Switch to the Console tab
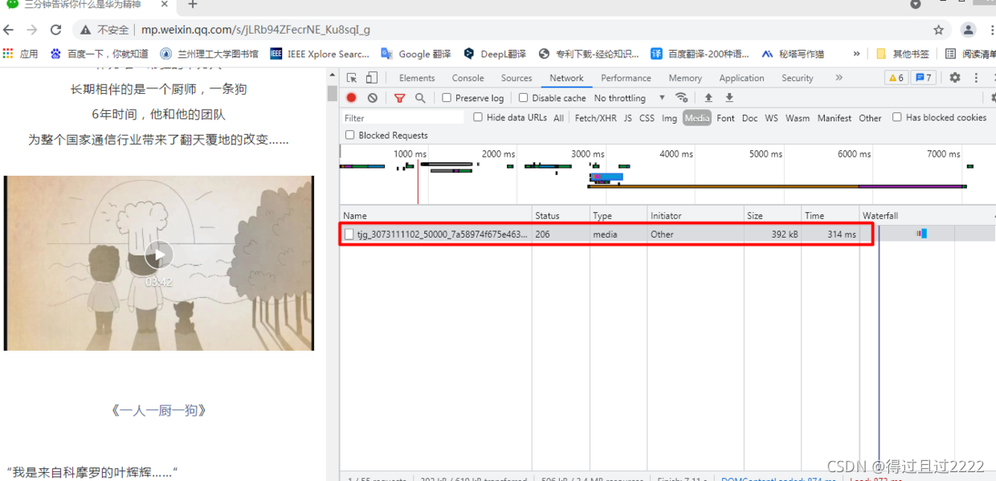This screenshot has height=481, width=996. pyautogui.click(x=467, y=78)
